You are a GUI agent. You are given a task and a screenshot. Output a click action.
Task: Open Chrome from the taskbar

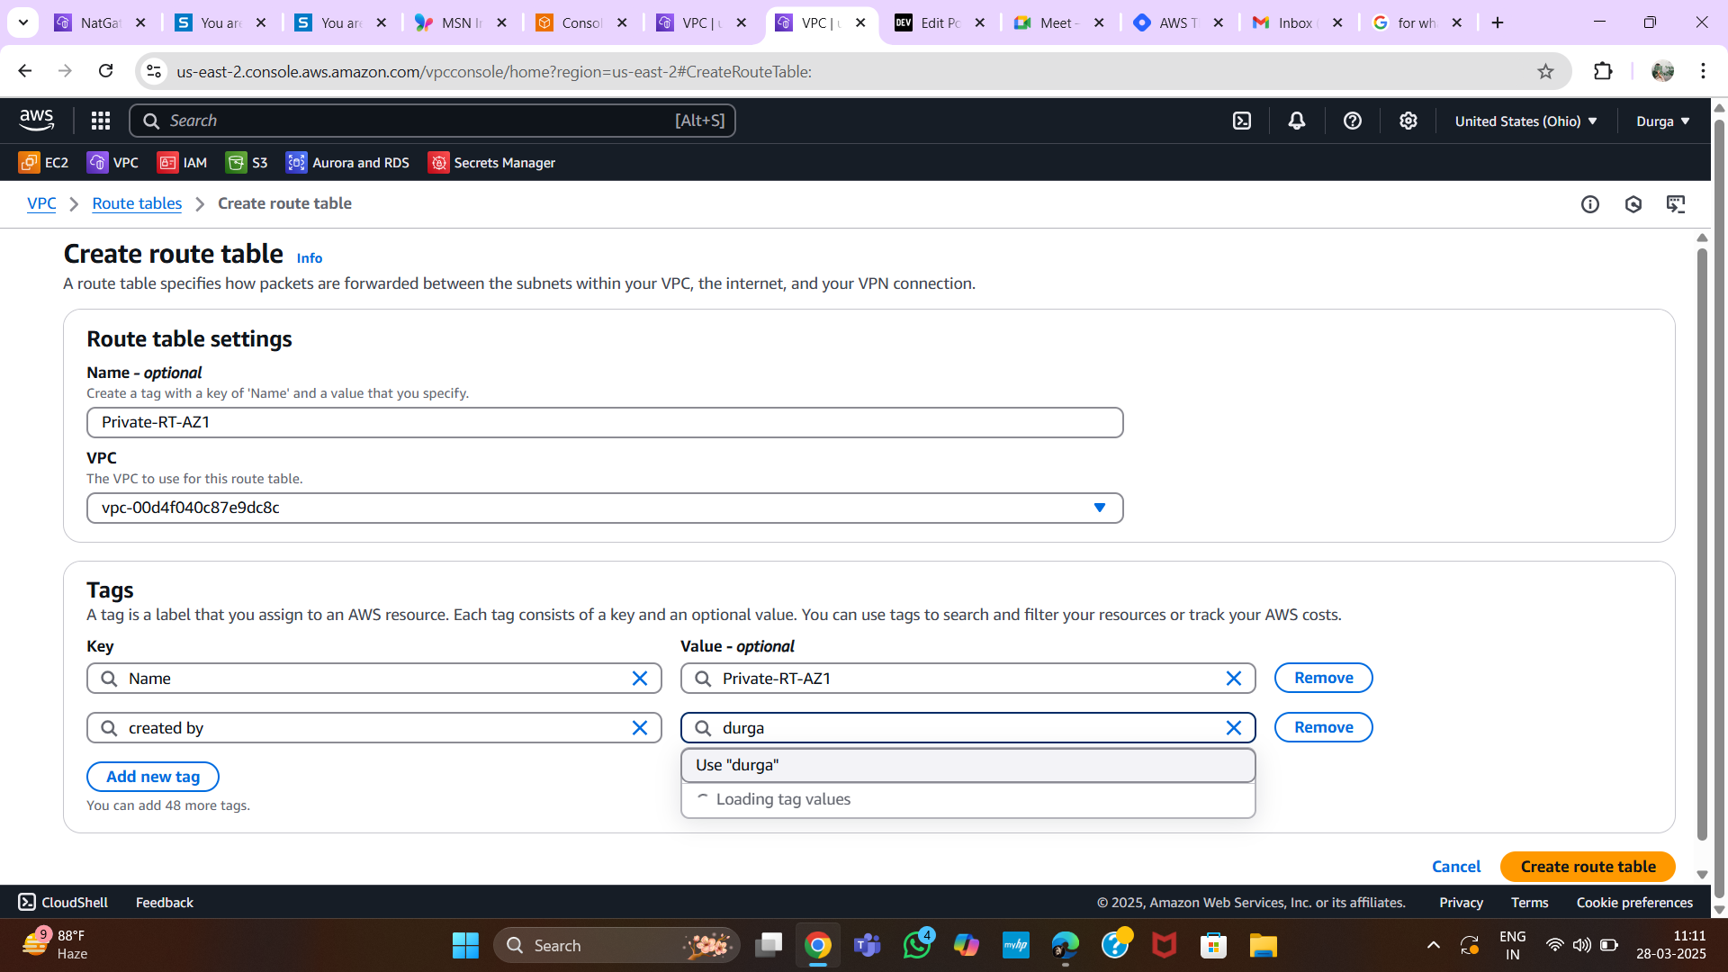817,945
